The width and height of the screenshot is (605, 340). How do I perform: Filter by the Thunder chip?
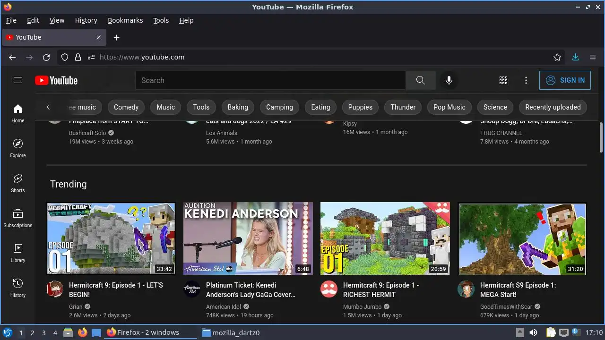click(x=403, y=107)
